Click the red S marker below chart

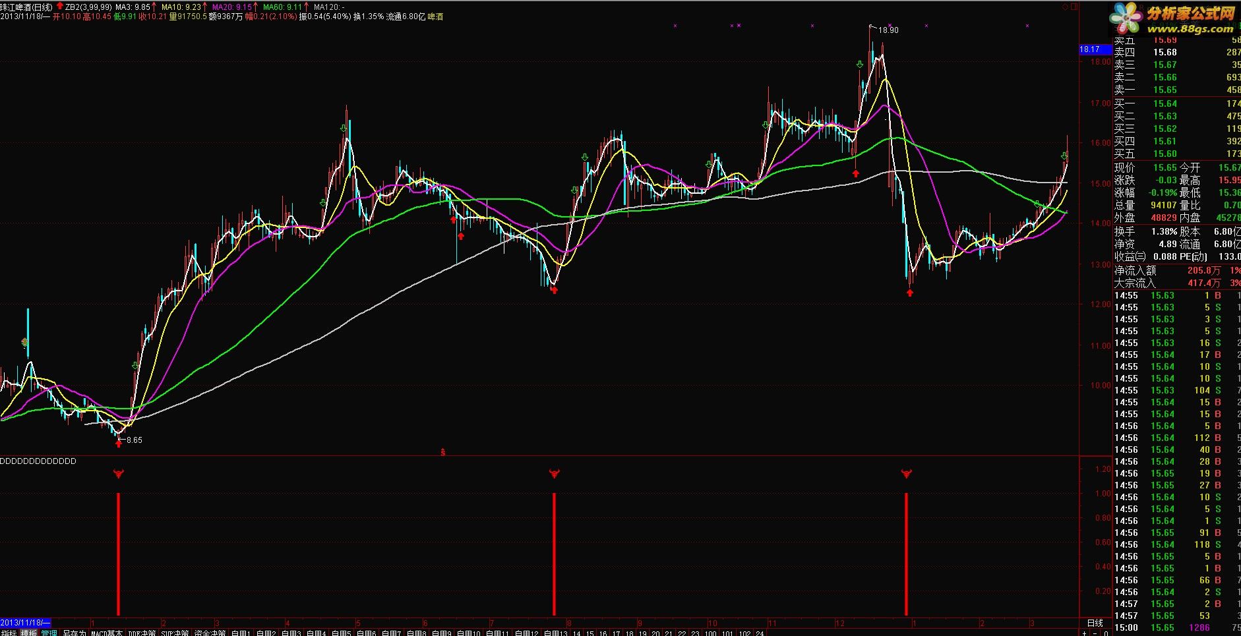tap(443, 452)
